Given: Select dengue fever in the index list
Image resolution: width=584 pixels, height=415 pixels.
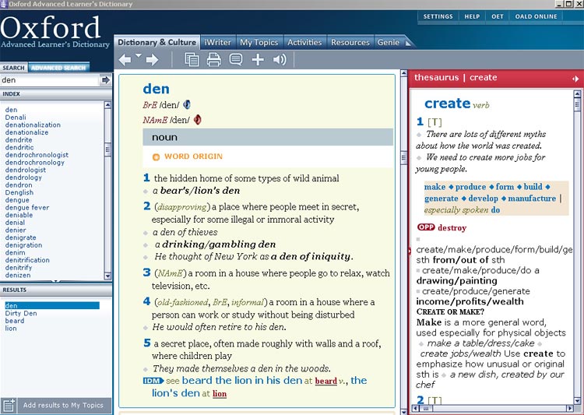Looking at the screenshot, I should (x=27, y=207).
